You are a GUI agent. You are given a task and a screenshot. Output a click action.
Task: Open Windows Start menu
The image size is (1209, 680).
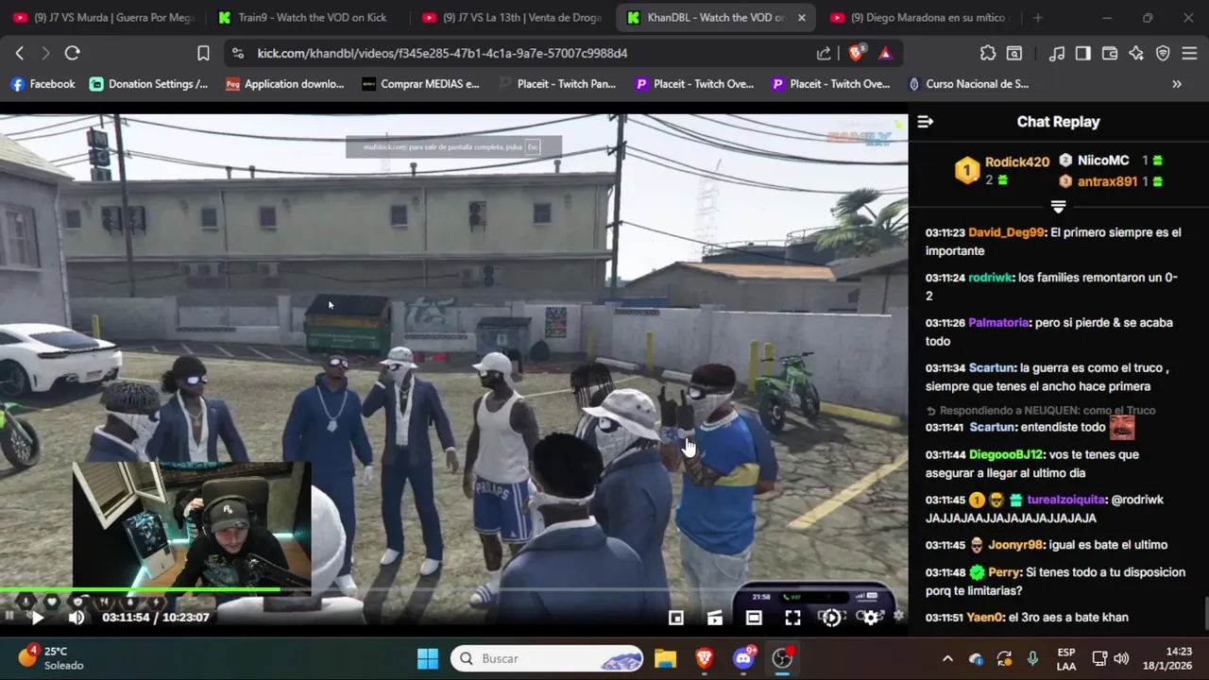[428, 658]
